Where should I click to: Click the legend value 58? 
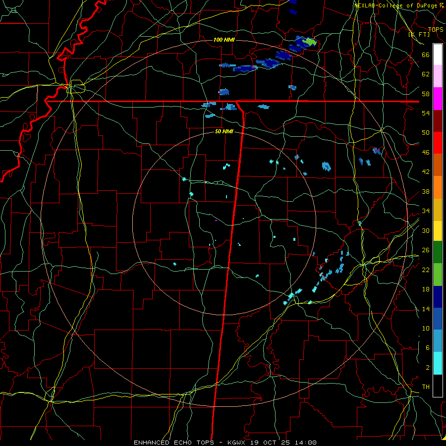click(426, 94)
